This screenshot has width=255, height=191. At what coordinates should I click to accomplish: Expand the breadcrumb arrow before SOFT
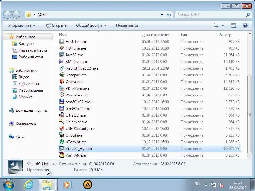34,15
